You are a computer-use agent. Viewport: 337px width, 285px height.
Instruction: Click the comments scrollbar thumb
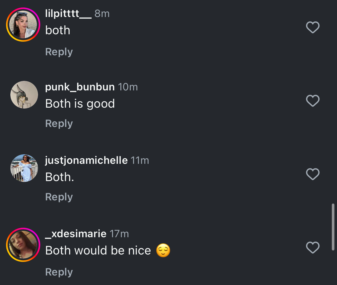(x=333, y=227)
